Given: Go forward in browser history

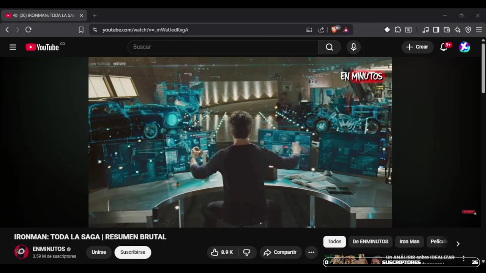Looking at the screenshot, I should point(17,30).
